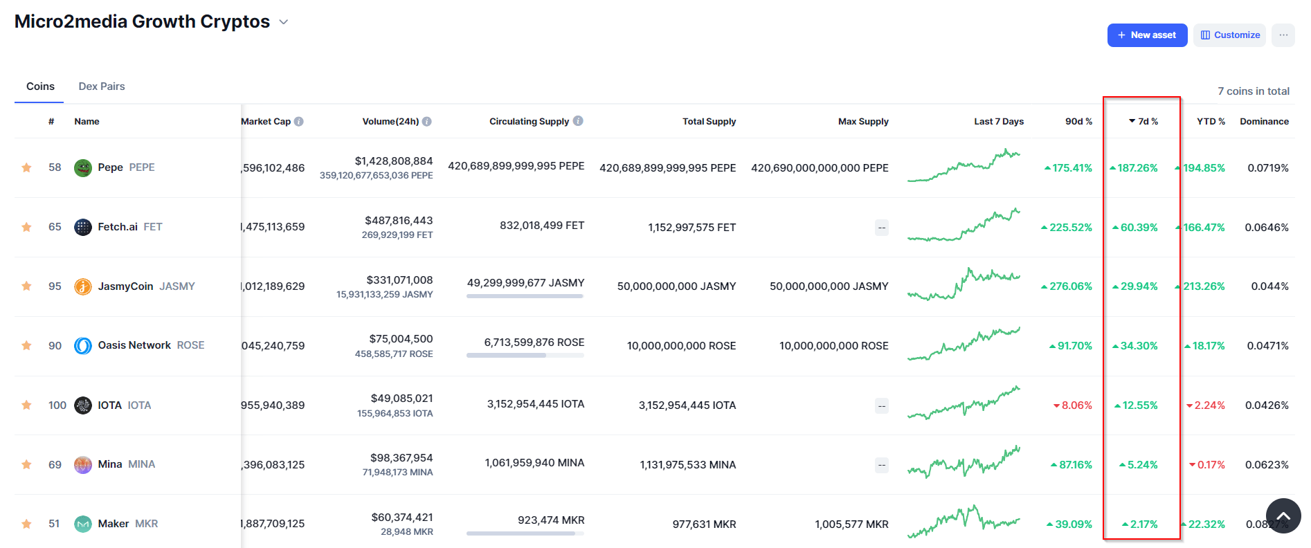
Task: Toggle the JasmyCoin watchlist star
Action: pos(26,286)
